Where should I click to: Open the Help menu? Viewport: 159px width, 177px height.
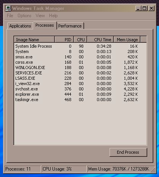point(53,16)
